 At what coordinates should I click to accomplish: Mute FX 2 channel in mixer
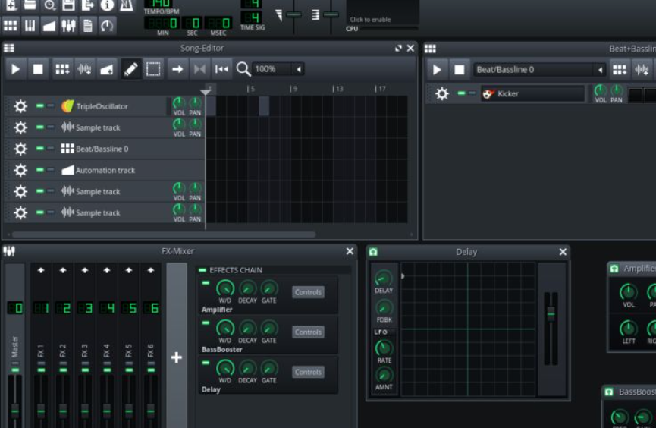[x=63, y=370]
